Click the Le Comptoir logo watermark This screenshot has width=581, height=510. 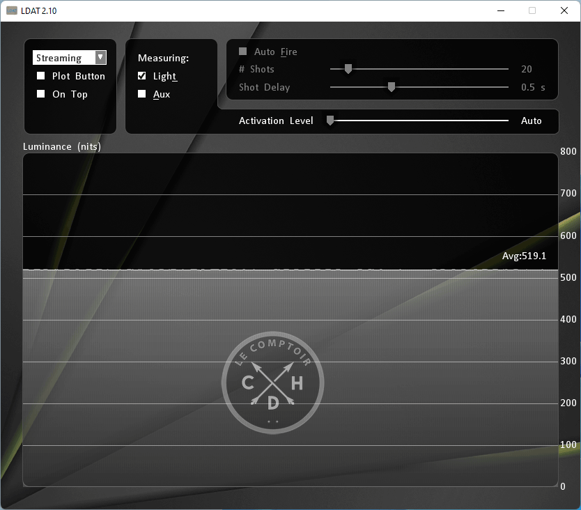click(272, 382)
